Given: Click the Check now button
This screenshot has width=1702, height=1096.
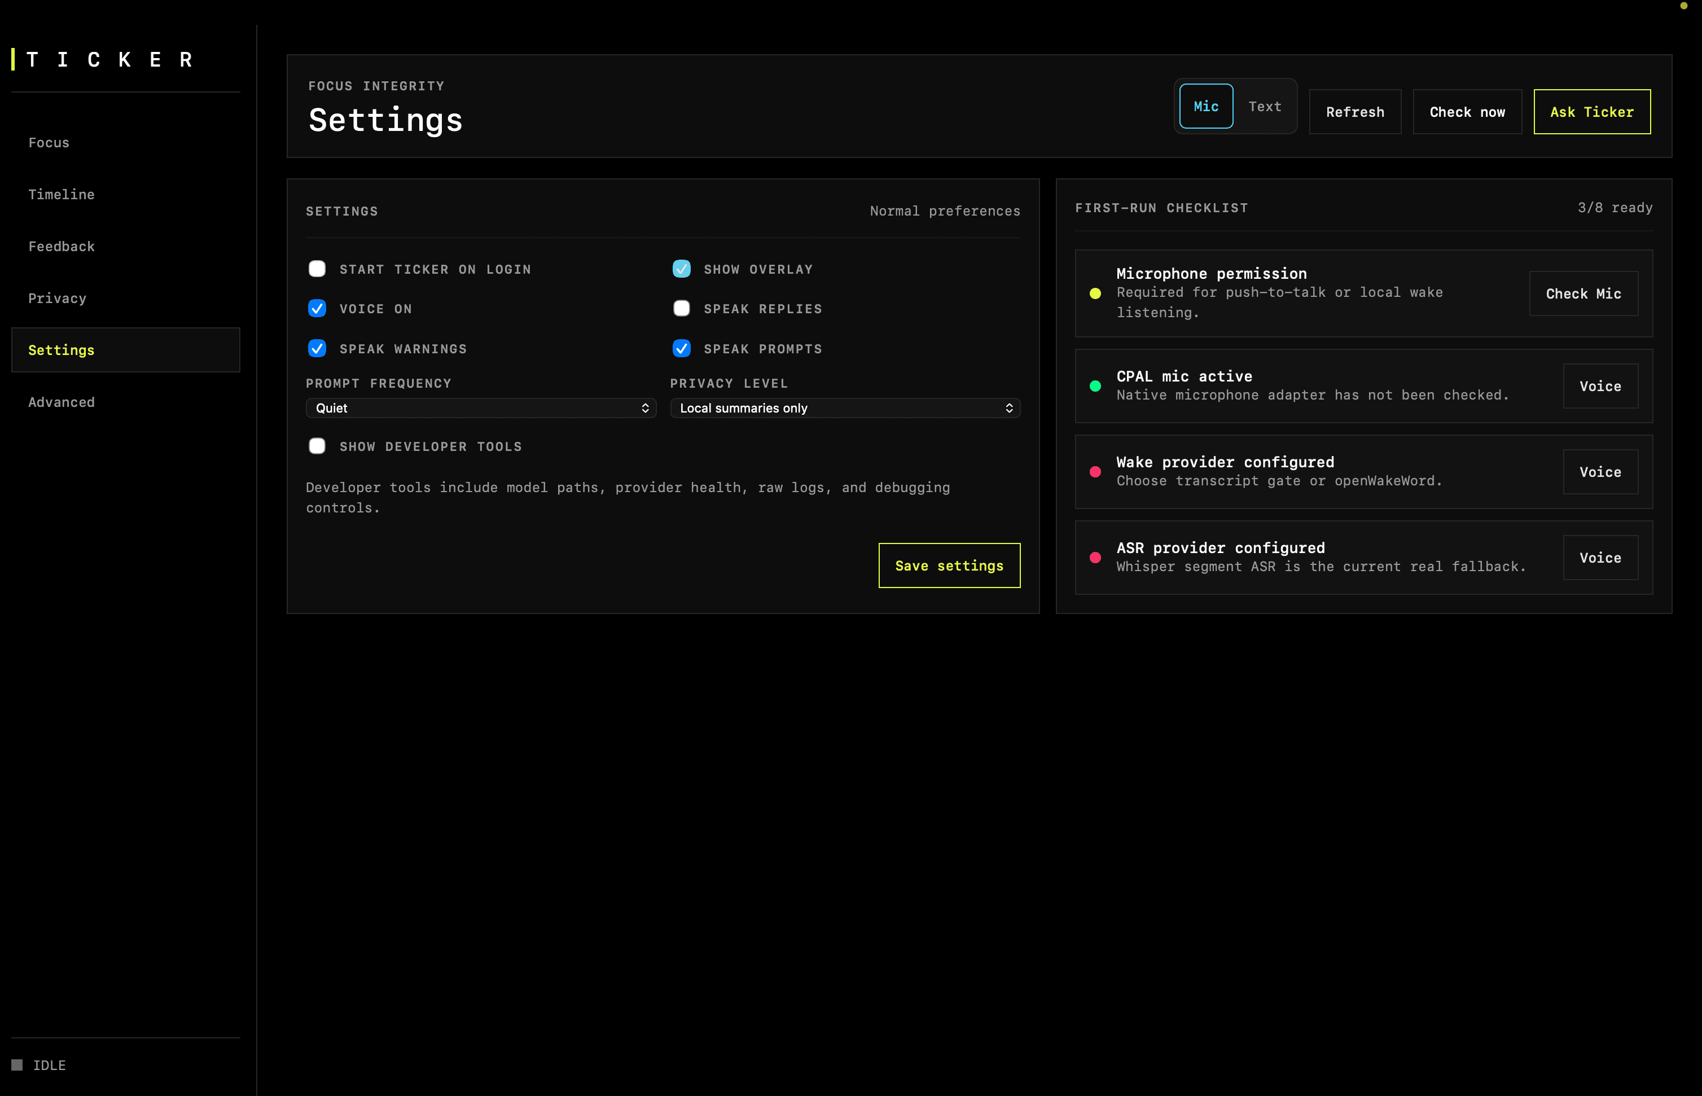Looking at the screenshot, I should click(1467, 112).
